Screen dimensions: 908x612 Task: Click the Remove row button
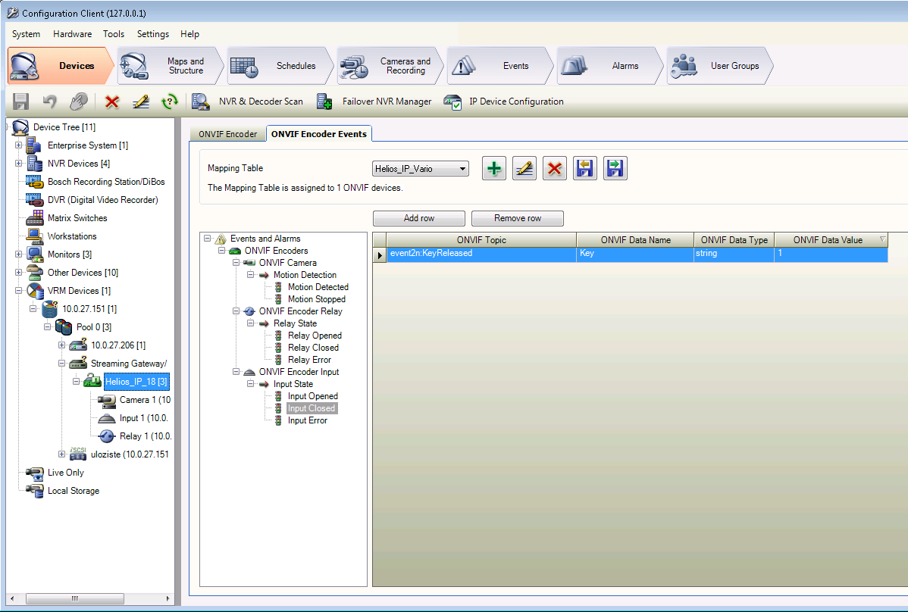tap(518, 218)
